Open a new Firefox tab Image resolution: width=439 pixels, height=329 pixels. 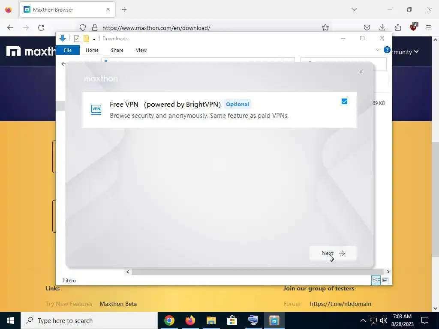point(124,10)
